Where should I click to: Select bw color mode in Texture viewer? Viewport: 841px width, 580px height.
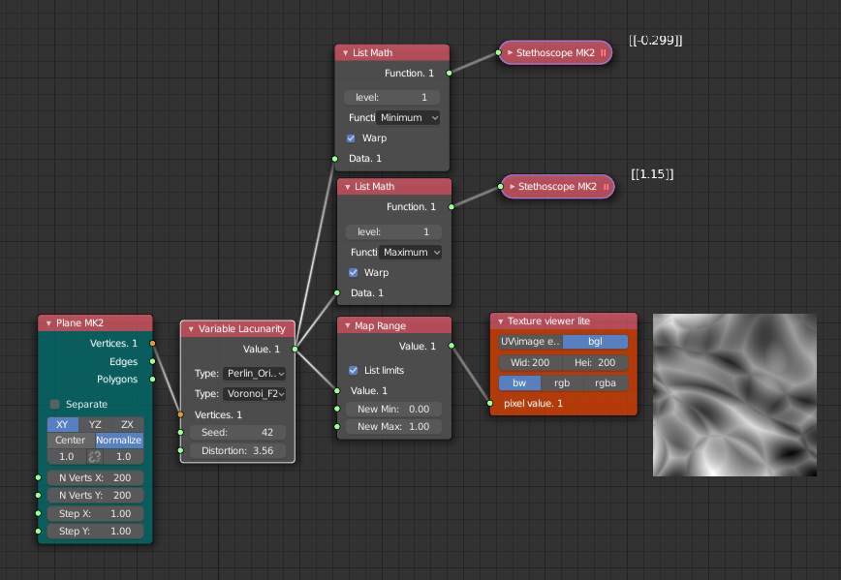point(519,383)
